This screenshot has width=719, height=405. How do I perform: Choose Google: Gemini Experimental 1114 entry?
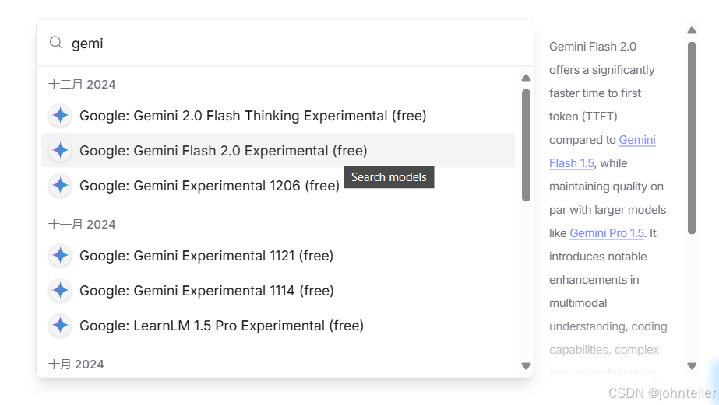click(x=206, y=291)
